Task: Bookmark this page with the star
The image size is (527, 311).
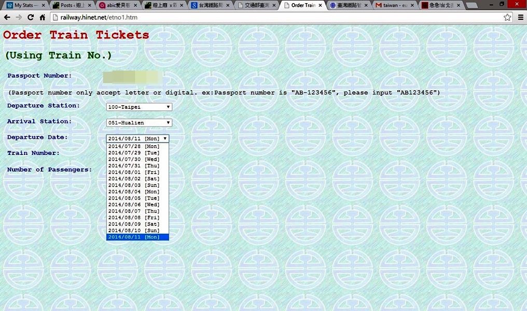Action: [507, 17]
